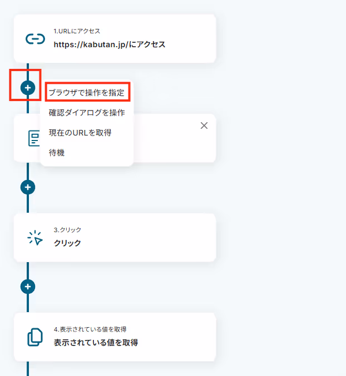Open the 3.クリック step card
This screenshot has width=346, height=376.
point(115,237)
